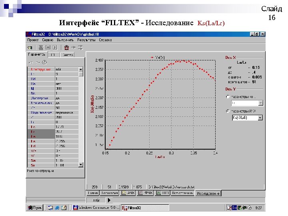This screenshot has width=288, height=216.
Task: Click the single right-arrow toolbar icon
Action: pos(74,48)
